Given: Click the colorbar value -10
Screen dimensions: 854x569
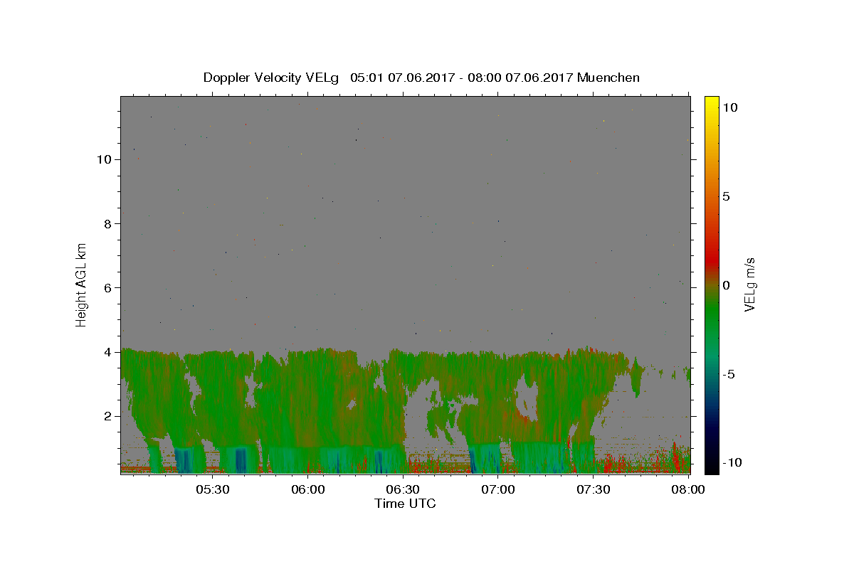Looking at the screenshot, I should tap(733, 463).
